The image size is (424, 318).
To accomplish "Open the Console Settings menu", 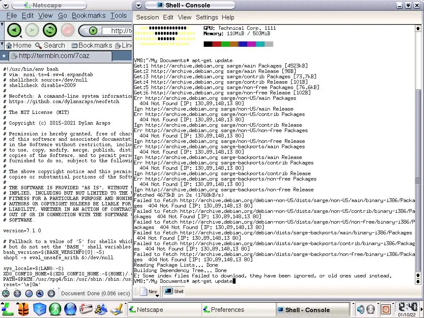I will point(207,17).
